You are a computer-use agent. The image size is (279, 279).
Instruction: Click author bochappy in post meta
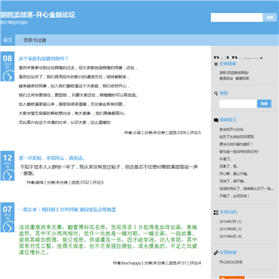[131, 263]
